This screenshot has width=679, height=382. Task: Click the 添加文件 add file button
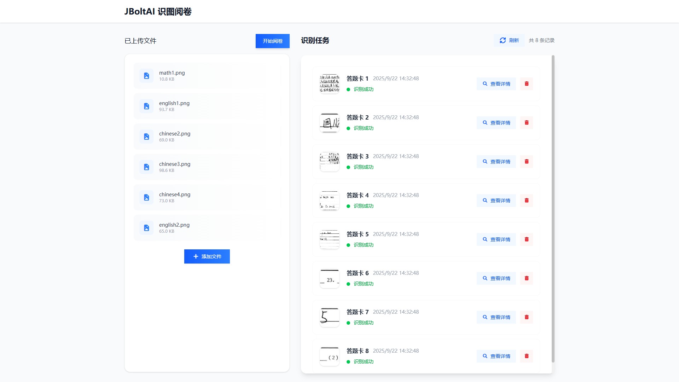207,256
